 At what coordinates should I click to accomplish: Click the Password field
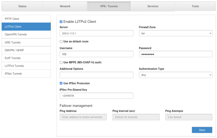[x=175, y=54]
